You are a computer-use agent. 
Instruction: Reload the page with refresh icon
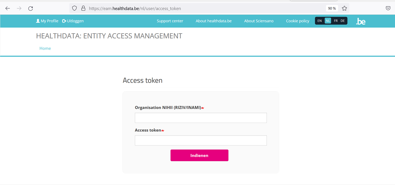(31, 9)
